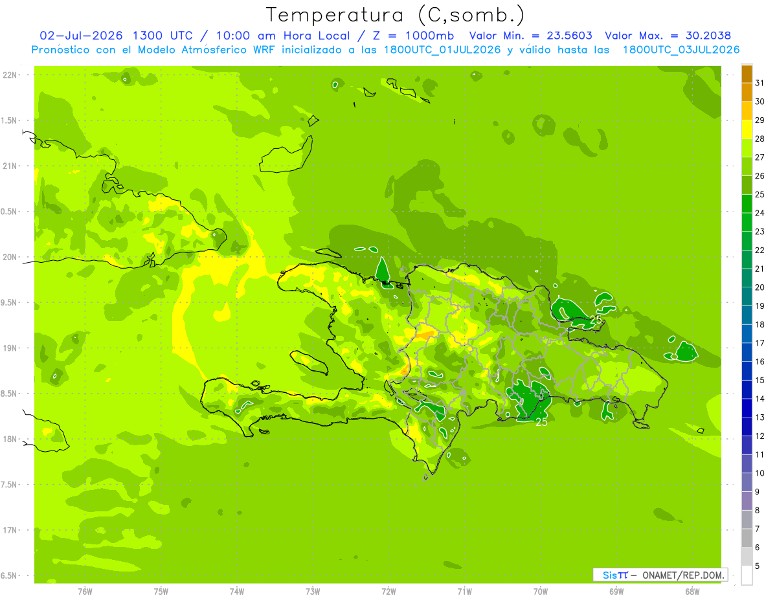Click the colorbar label "31"
Viewport: 777px width, 600px height.
tap(760, 83)
